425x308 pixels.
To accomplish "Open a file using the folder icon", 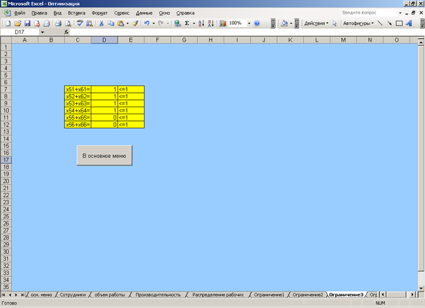I will (x=17, y=23).
